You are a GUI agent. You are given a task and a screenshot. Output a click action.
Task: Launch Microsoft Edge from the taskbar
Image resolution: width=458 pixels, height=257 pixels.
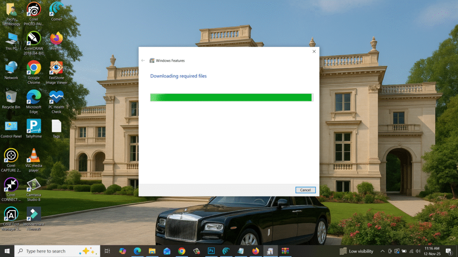[137, 250]
